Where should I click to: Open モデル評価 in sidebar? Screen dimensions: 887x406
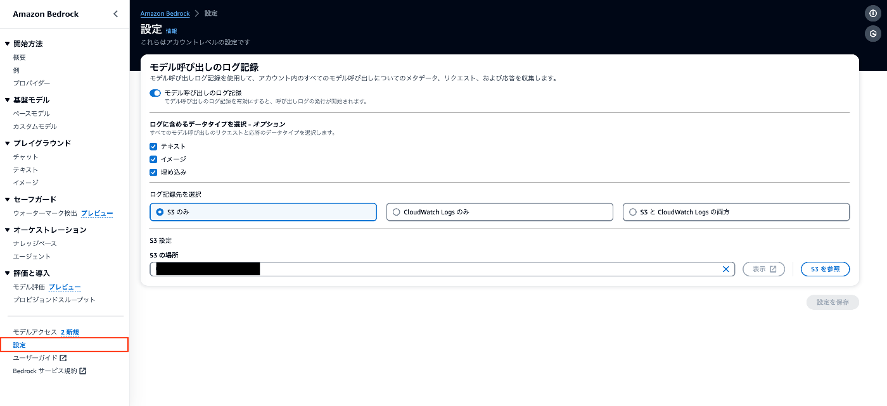click(x=29, y=287)
